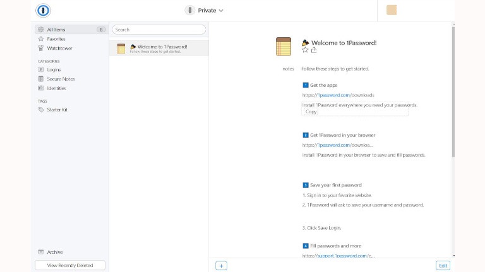
Task: Click the Watchtower tower icon
Action: (x=41, y=48)
